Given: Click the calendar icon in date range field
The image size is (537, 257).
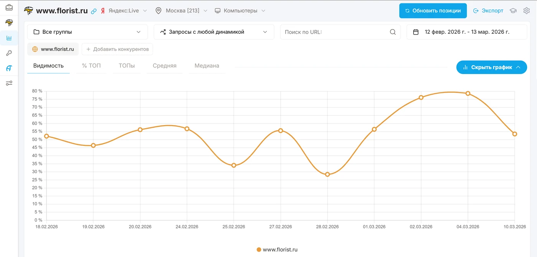Looking at the screenshot, I should [416, 32].
